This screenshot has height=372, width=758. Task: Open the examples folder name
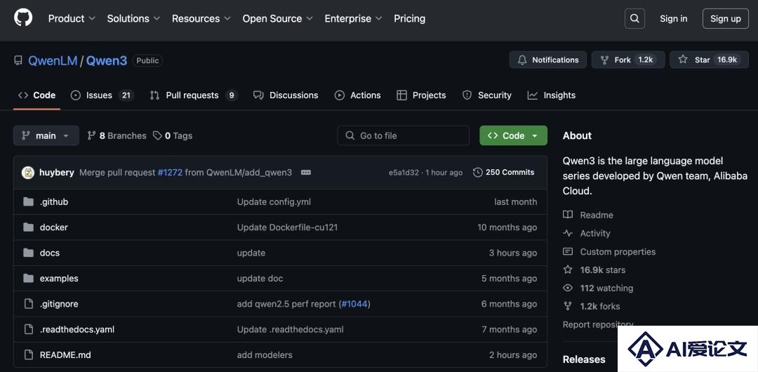[59, 278]
